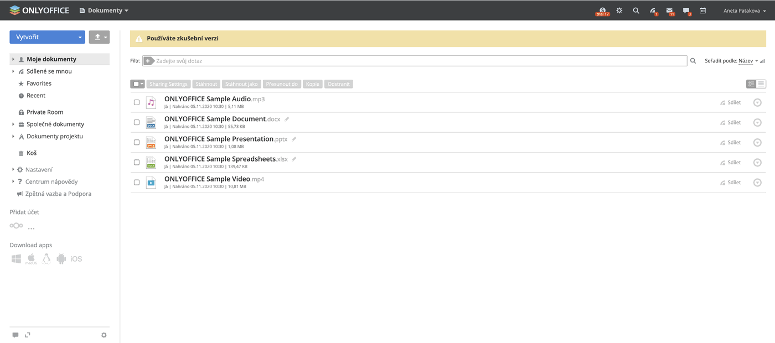775x343 pixels.
Task: Click Sdílet for Sample Document row
Action: point(731,122)
